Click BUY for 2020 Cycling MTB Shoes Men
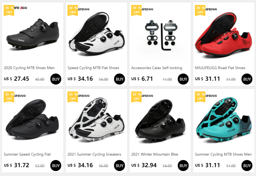This screenshot has height=176, width=256. (x=56, y=79)
